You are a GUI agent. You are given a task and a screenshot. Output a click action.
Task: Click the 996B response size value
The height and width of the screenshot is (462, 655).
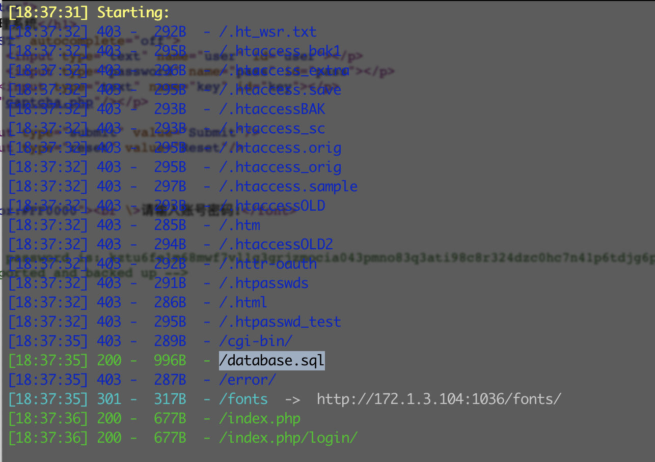tap(170, 361)
